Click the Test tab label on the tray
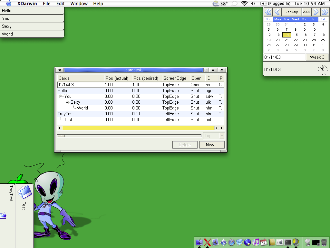Screen dimensions: 330x248 (24, 206)
